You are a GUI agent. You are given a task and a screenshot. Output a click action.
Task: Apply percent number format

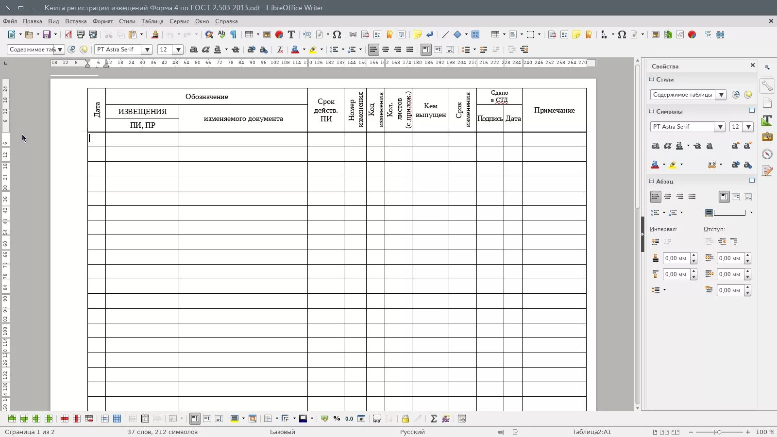(x=337, y=419)
